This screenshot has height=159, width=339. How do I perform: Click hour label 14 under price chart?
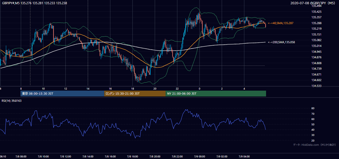(88, 89)
